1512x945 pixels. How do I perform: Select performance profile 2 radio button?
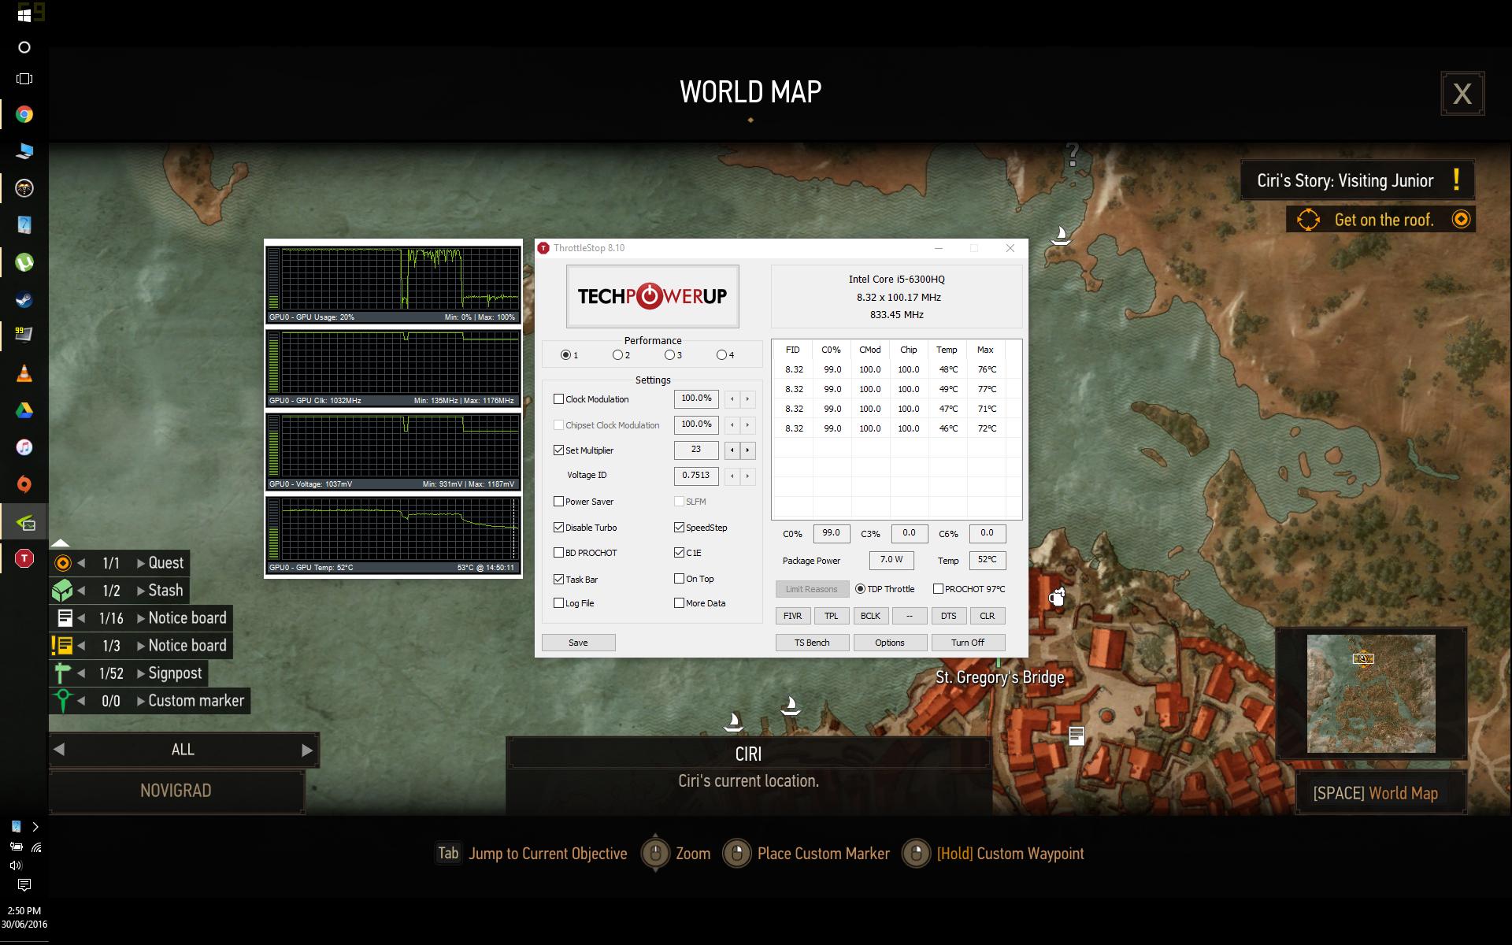point(617,355)
